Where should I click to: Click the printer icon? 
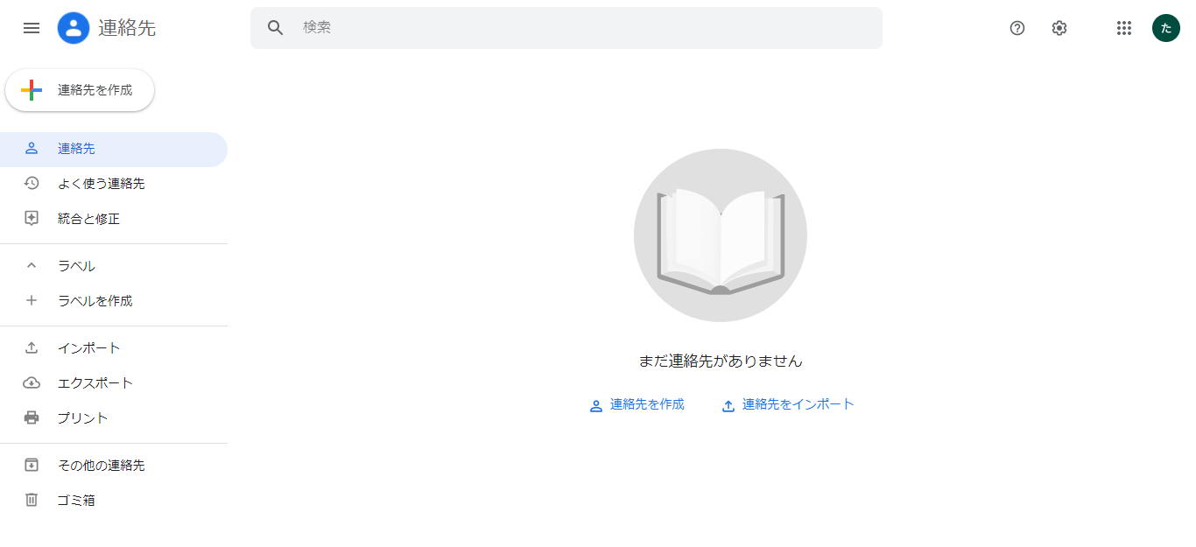point(32,418)
